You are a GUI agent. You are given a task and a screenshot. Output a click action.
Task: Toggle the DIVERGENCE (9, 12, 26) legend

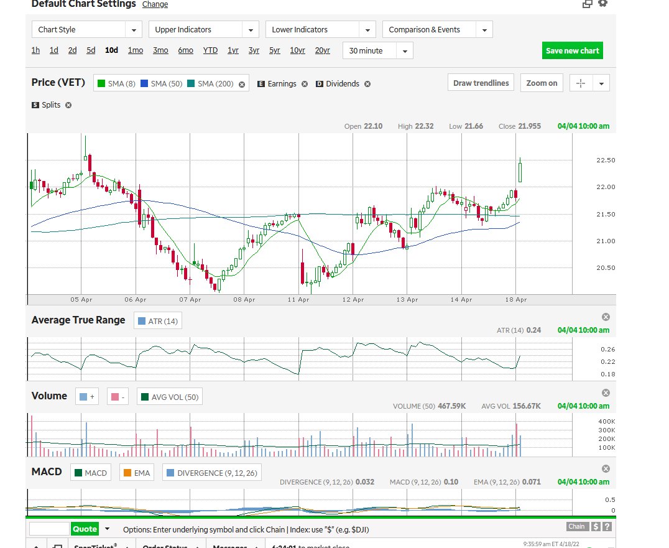pos(212,473)
